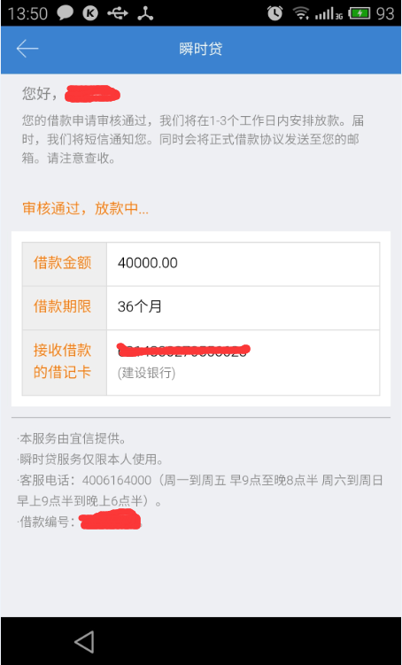Tap the 36个月 loan term value
The image size is (402, 665).
click(140, 306)
